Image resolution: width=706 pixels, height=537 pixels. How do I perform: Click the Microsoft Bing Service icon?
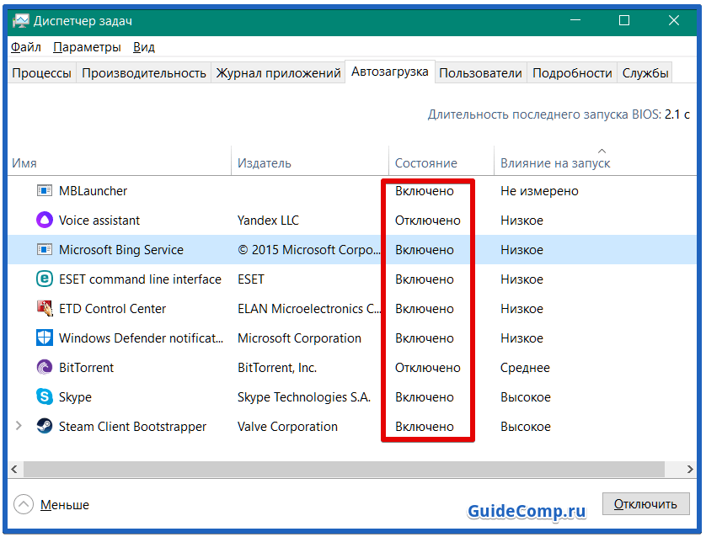point(45,250)
